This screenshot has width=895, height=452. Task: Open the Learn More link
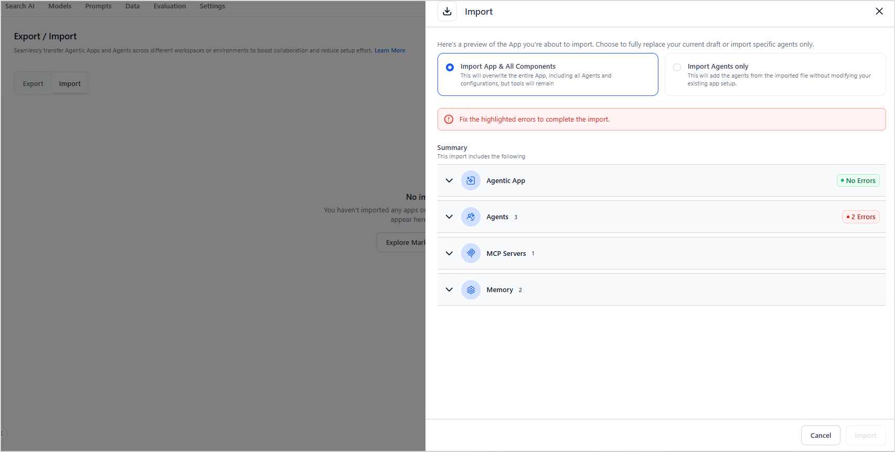click(x=390, y=51)
